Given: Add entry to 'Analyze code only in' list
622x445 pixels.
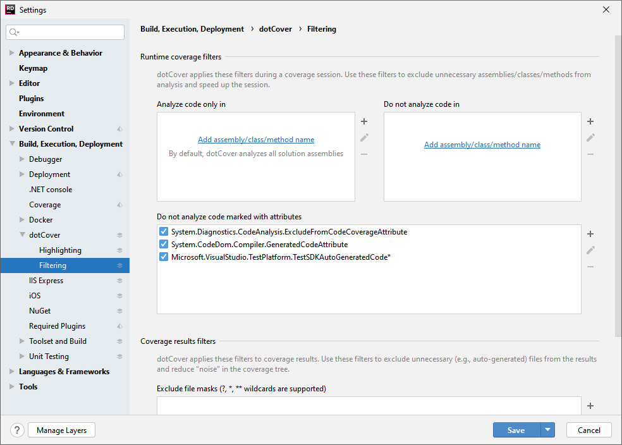Looking at the screenshot, I should 364,121.
